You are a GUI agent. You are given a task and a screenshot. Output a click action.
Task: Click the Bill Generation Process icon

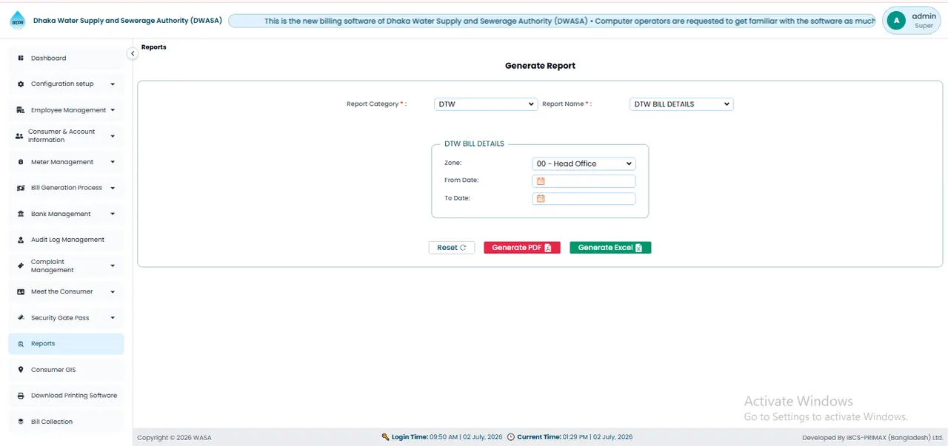(x=21, y=188)
